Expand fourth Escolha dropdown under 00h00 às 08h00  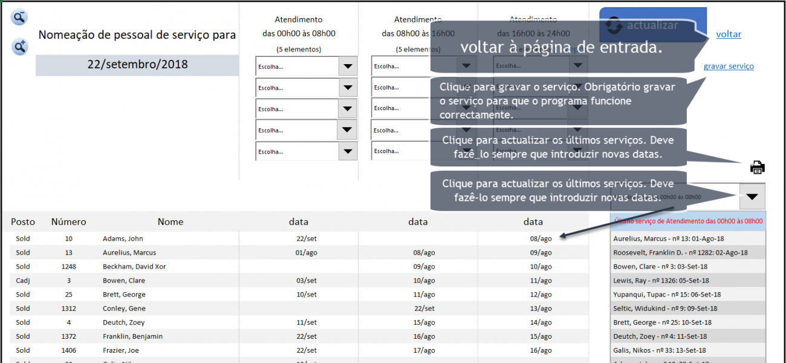347,129
